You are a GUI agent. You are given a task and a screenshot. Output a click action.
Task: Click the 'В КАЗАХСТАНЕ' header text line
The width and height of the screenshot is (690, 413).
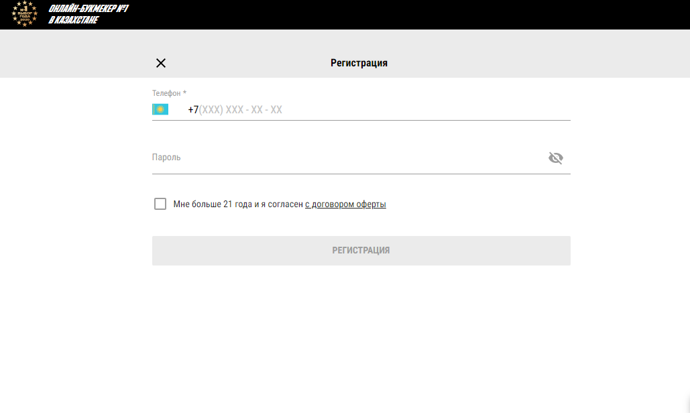(73, 20)
